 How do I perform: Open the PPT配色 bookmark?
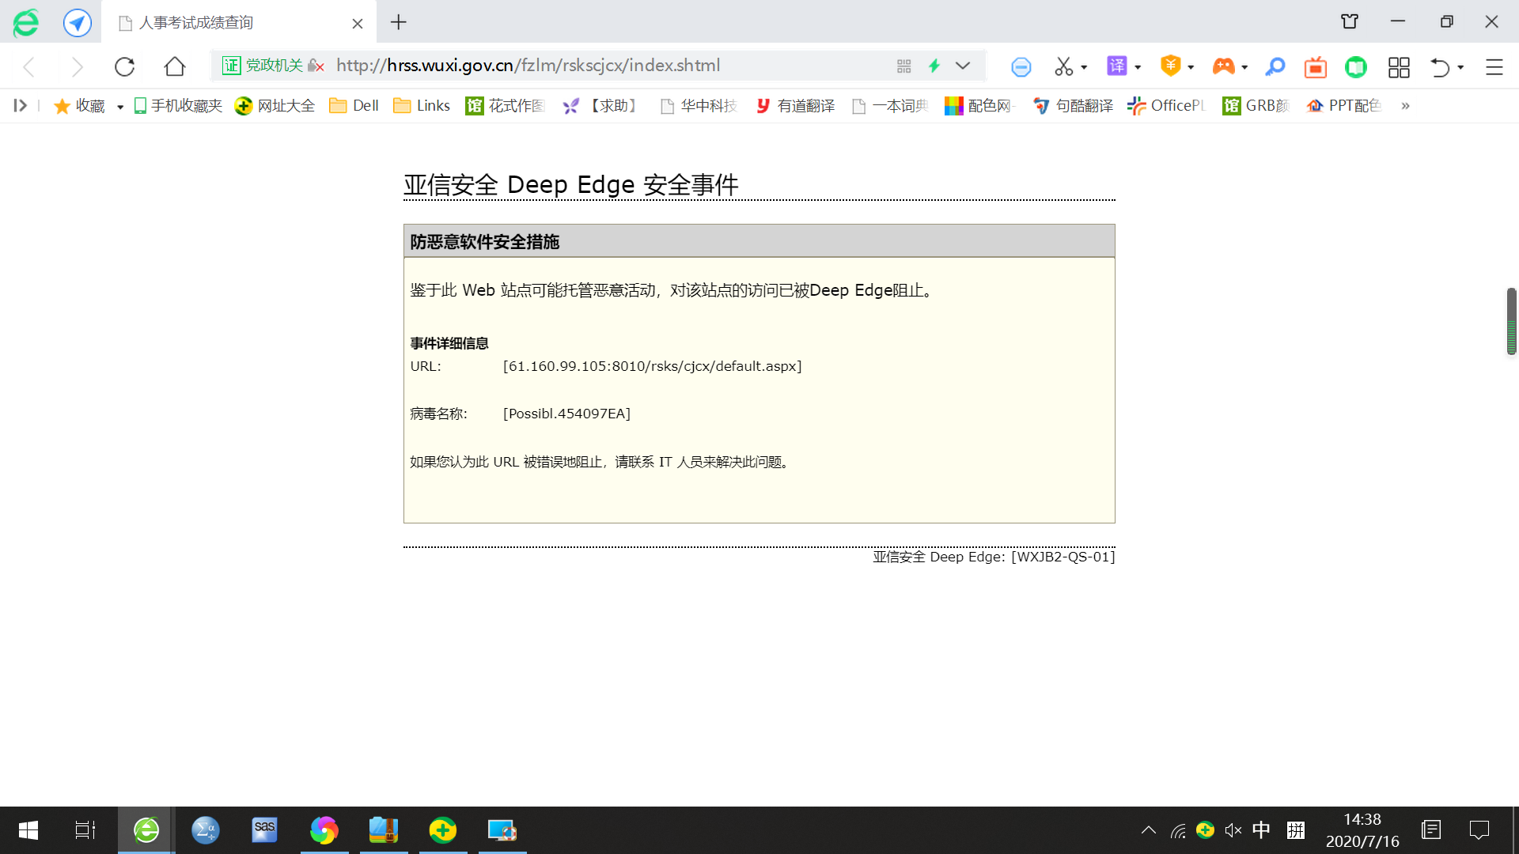tap(1344, 105)
